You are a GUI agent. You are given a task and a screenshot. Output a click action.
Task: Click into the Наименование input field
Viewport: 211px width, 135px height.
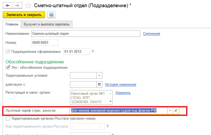pos(86,34)
